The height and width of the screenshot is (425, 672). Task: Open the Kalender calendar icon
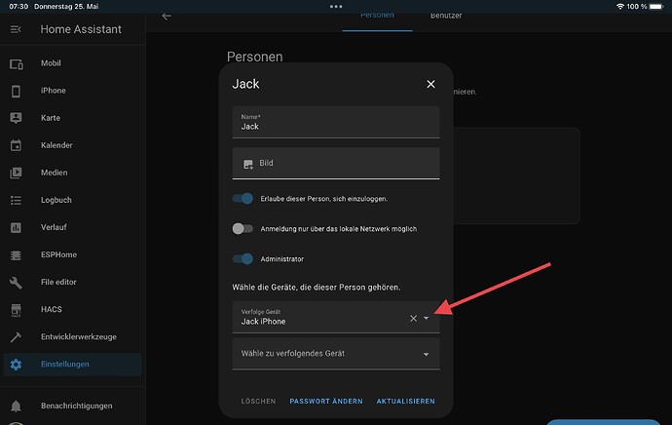point(16,145)
